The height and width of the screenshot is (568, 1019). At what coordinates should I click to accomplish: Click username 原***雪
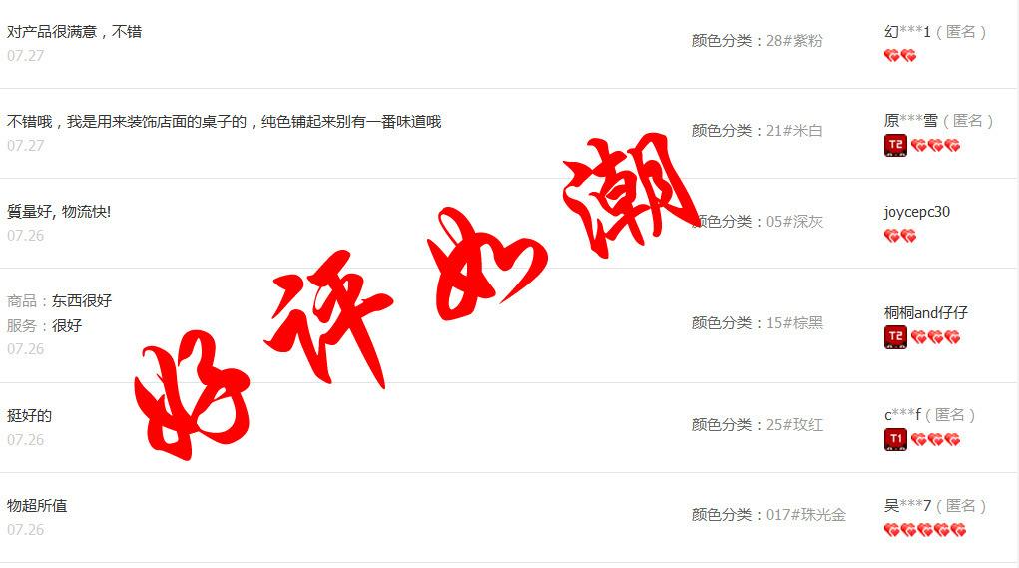911,120
